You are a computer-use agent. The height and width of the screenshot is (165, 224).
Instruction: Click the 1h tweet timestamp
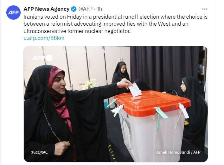99,9
